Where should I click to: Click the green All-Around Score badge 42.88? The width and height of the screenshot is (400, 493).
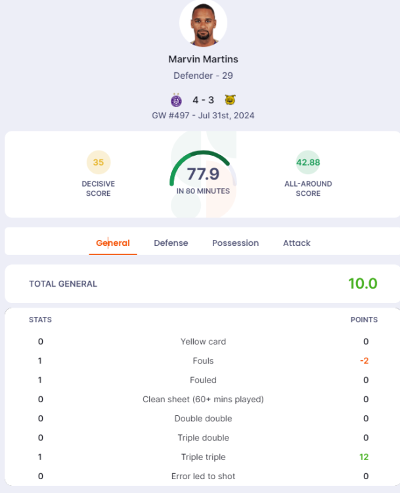coord(307,162)
